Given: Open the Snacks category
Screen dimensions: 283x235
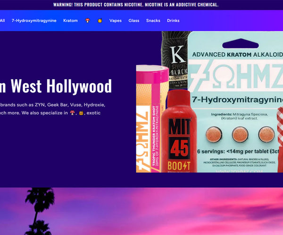Looking at the screenshot, I should (x=153, y=21).
